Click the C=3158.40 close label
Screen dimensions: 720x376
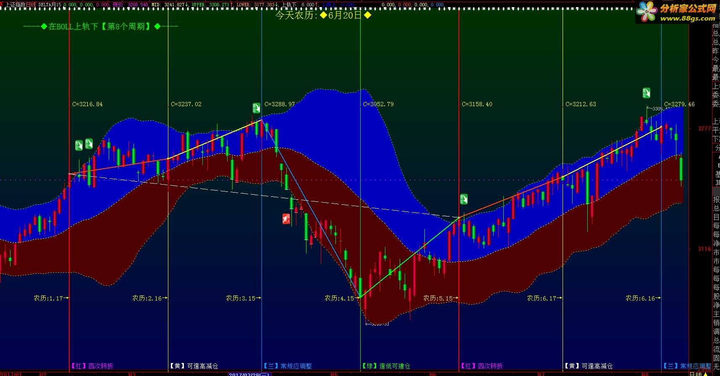[477, 104]
